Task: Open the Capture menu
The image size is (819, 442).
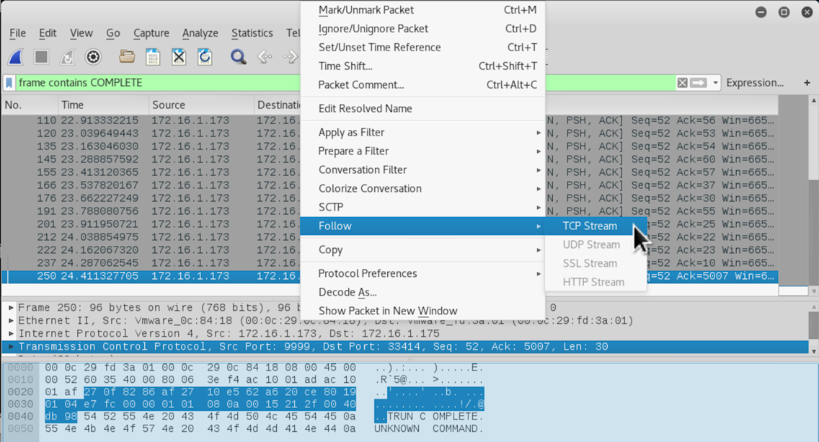Action: [151, 33]
